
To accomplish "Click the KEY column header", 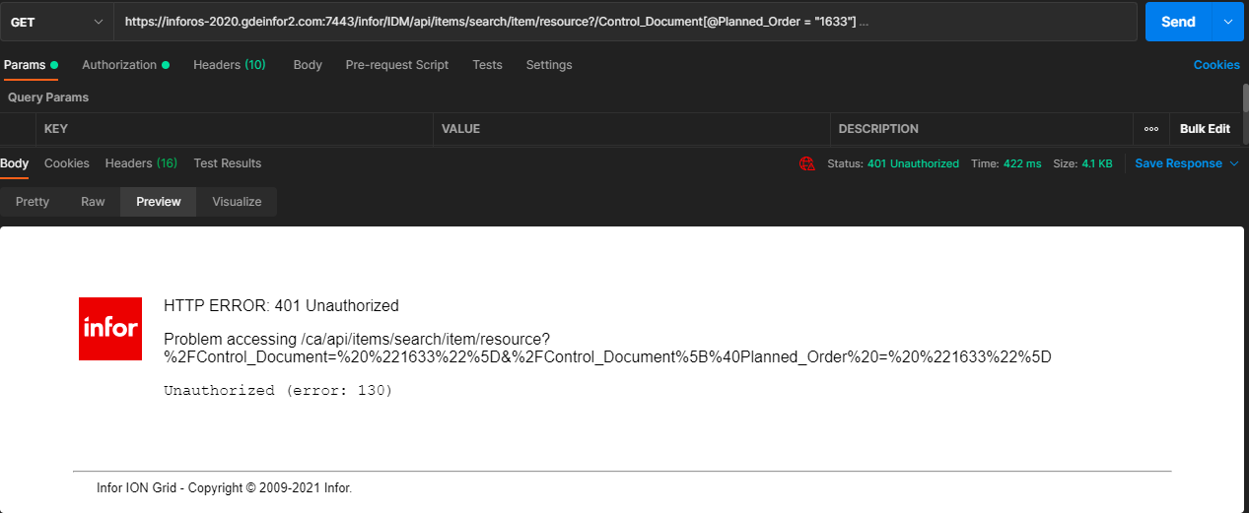I will [56, 129].
